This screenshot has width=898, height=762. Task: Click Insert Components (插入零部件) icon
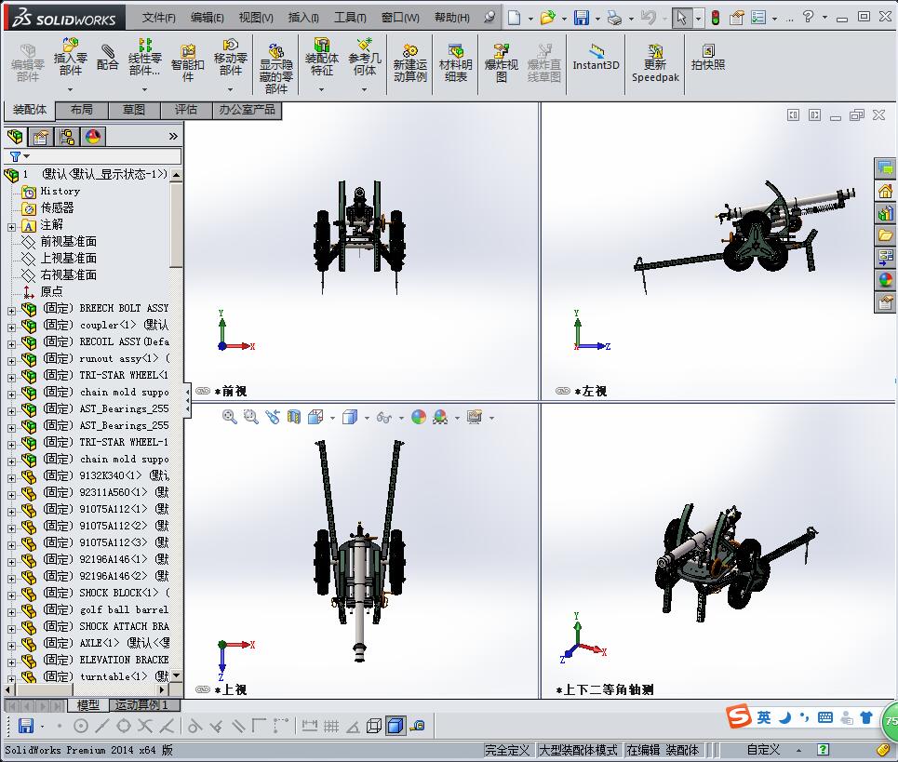coord(70,58)
